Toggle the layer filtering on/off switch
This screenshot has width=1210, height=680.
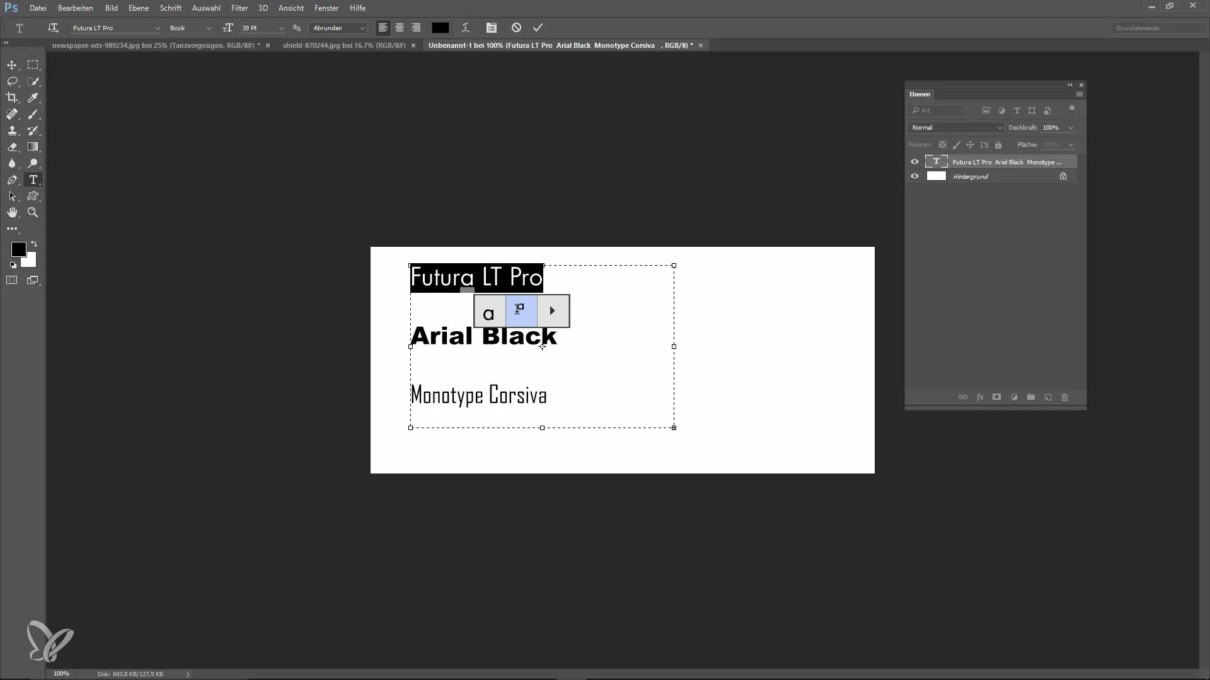pos(1072,110)
